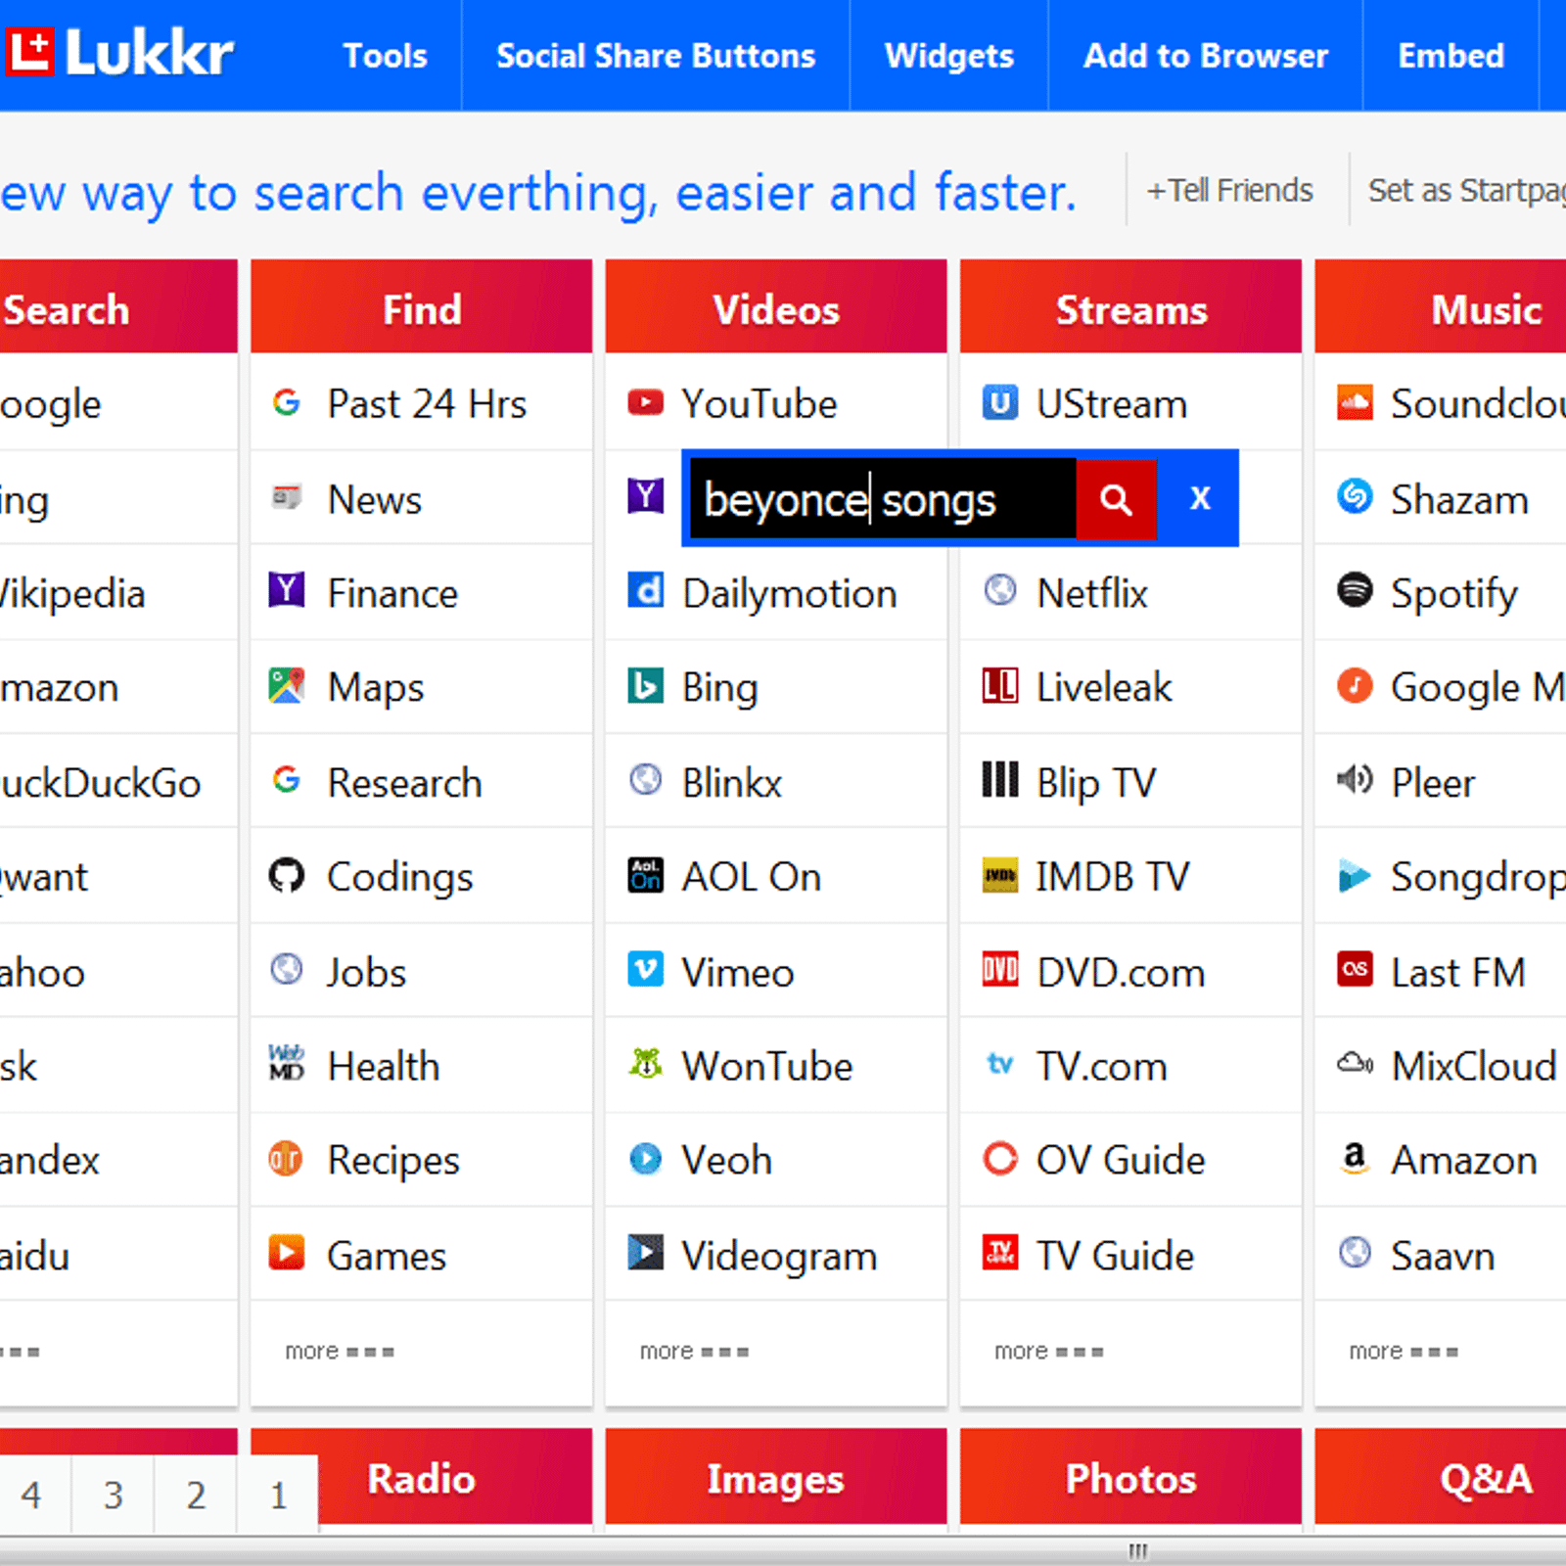Screen dimensions: 1566x1566
Task: Click the Videogram icon
Action: [645, 1253]
